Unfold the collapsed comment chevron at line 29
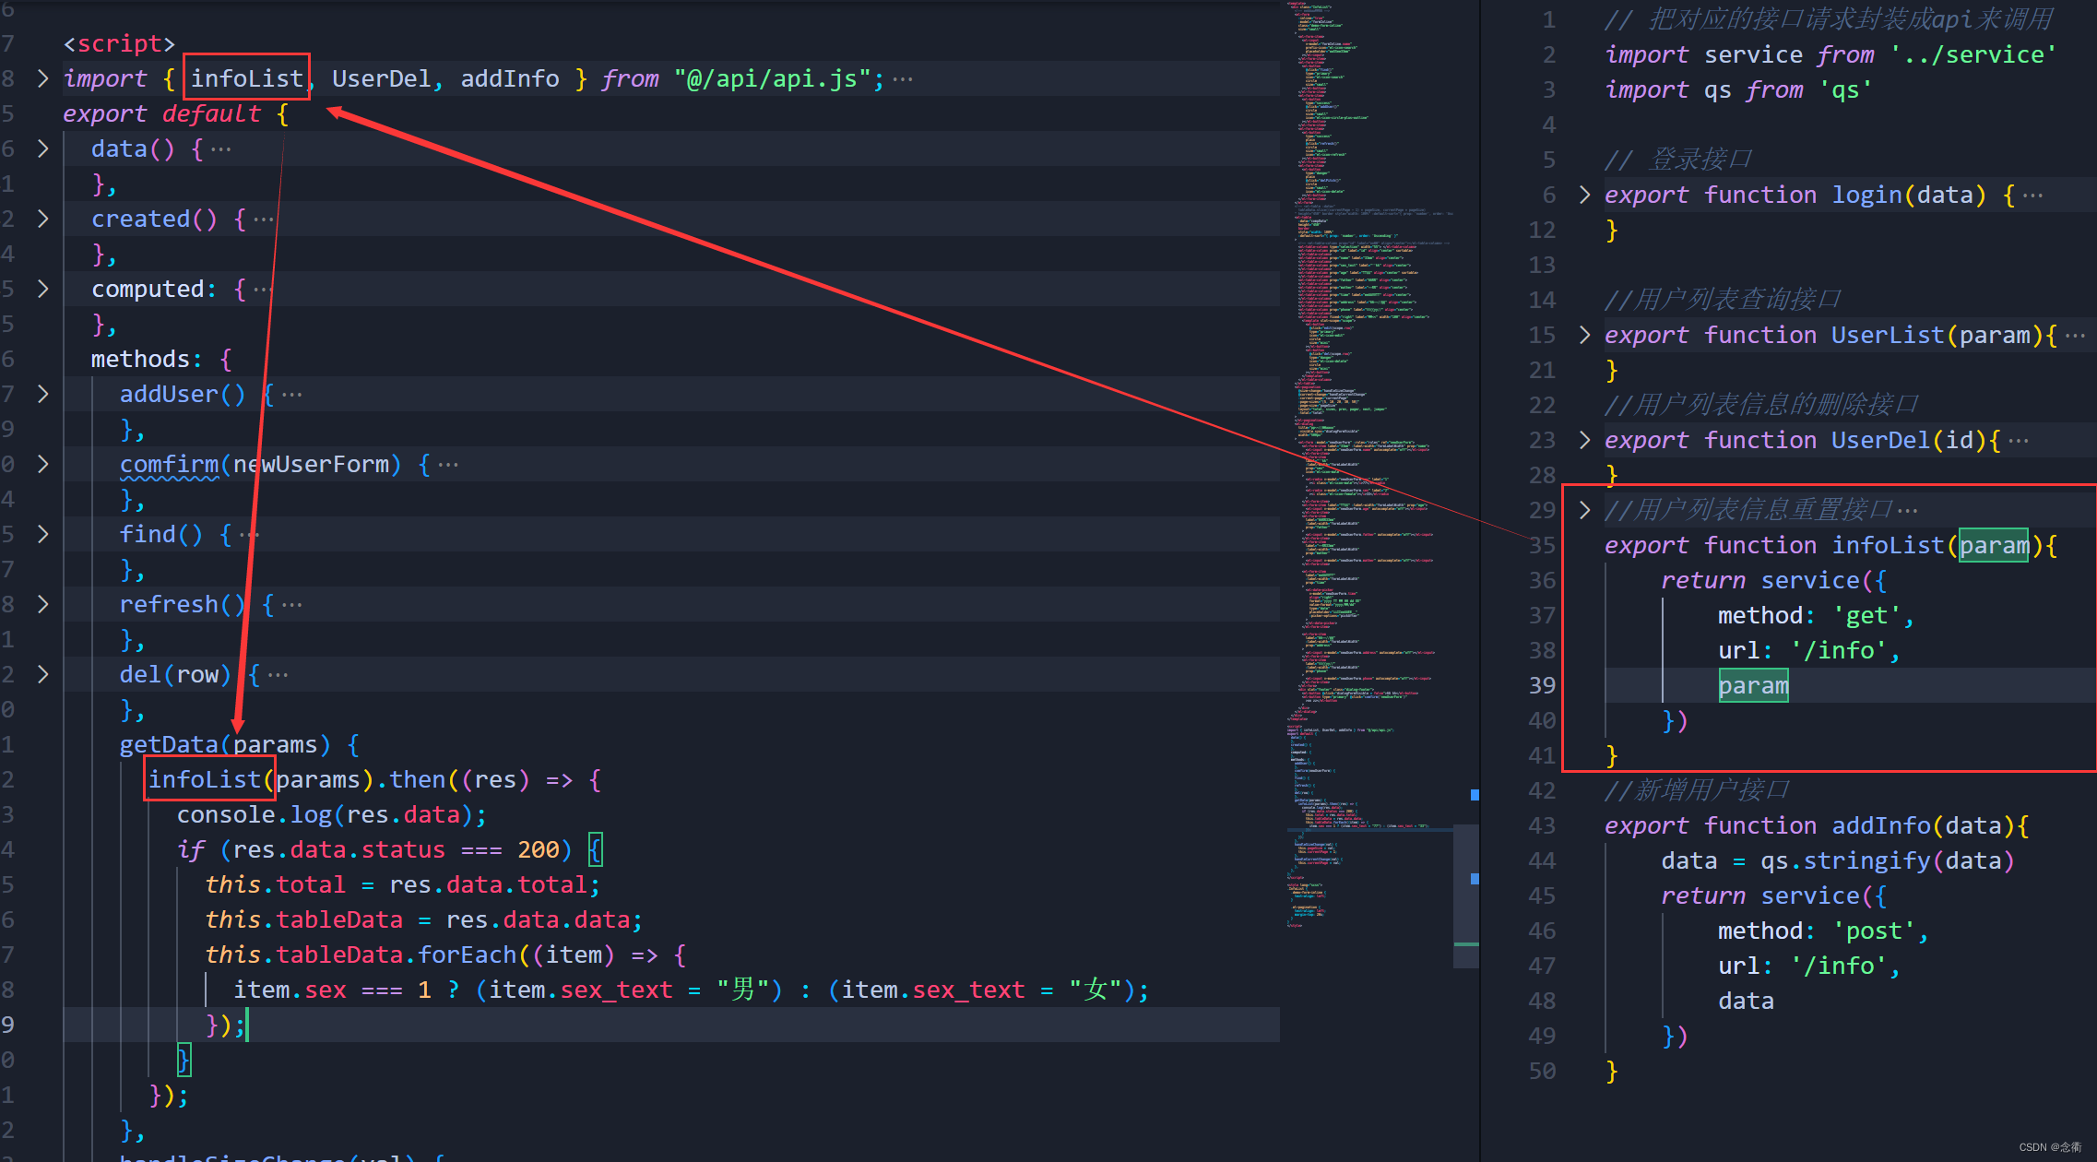 [1584, 510]
